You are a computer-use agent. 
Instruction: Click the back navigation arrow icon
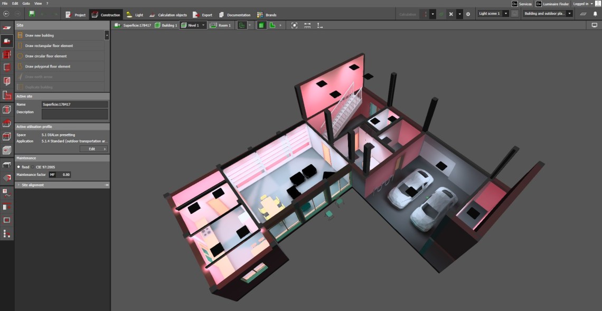pyautogui.click(x=6, y=14)
